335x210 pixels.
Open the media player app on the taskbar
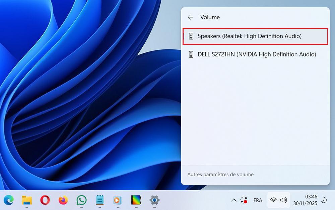click(x=117, y=201)
